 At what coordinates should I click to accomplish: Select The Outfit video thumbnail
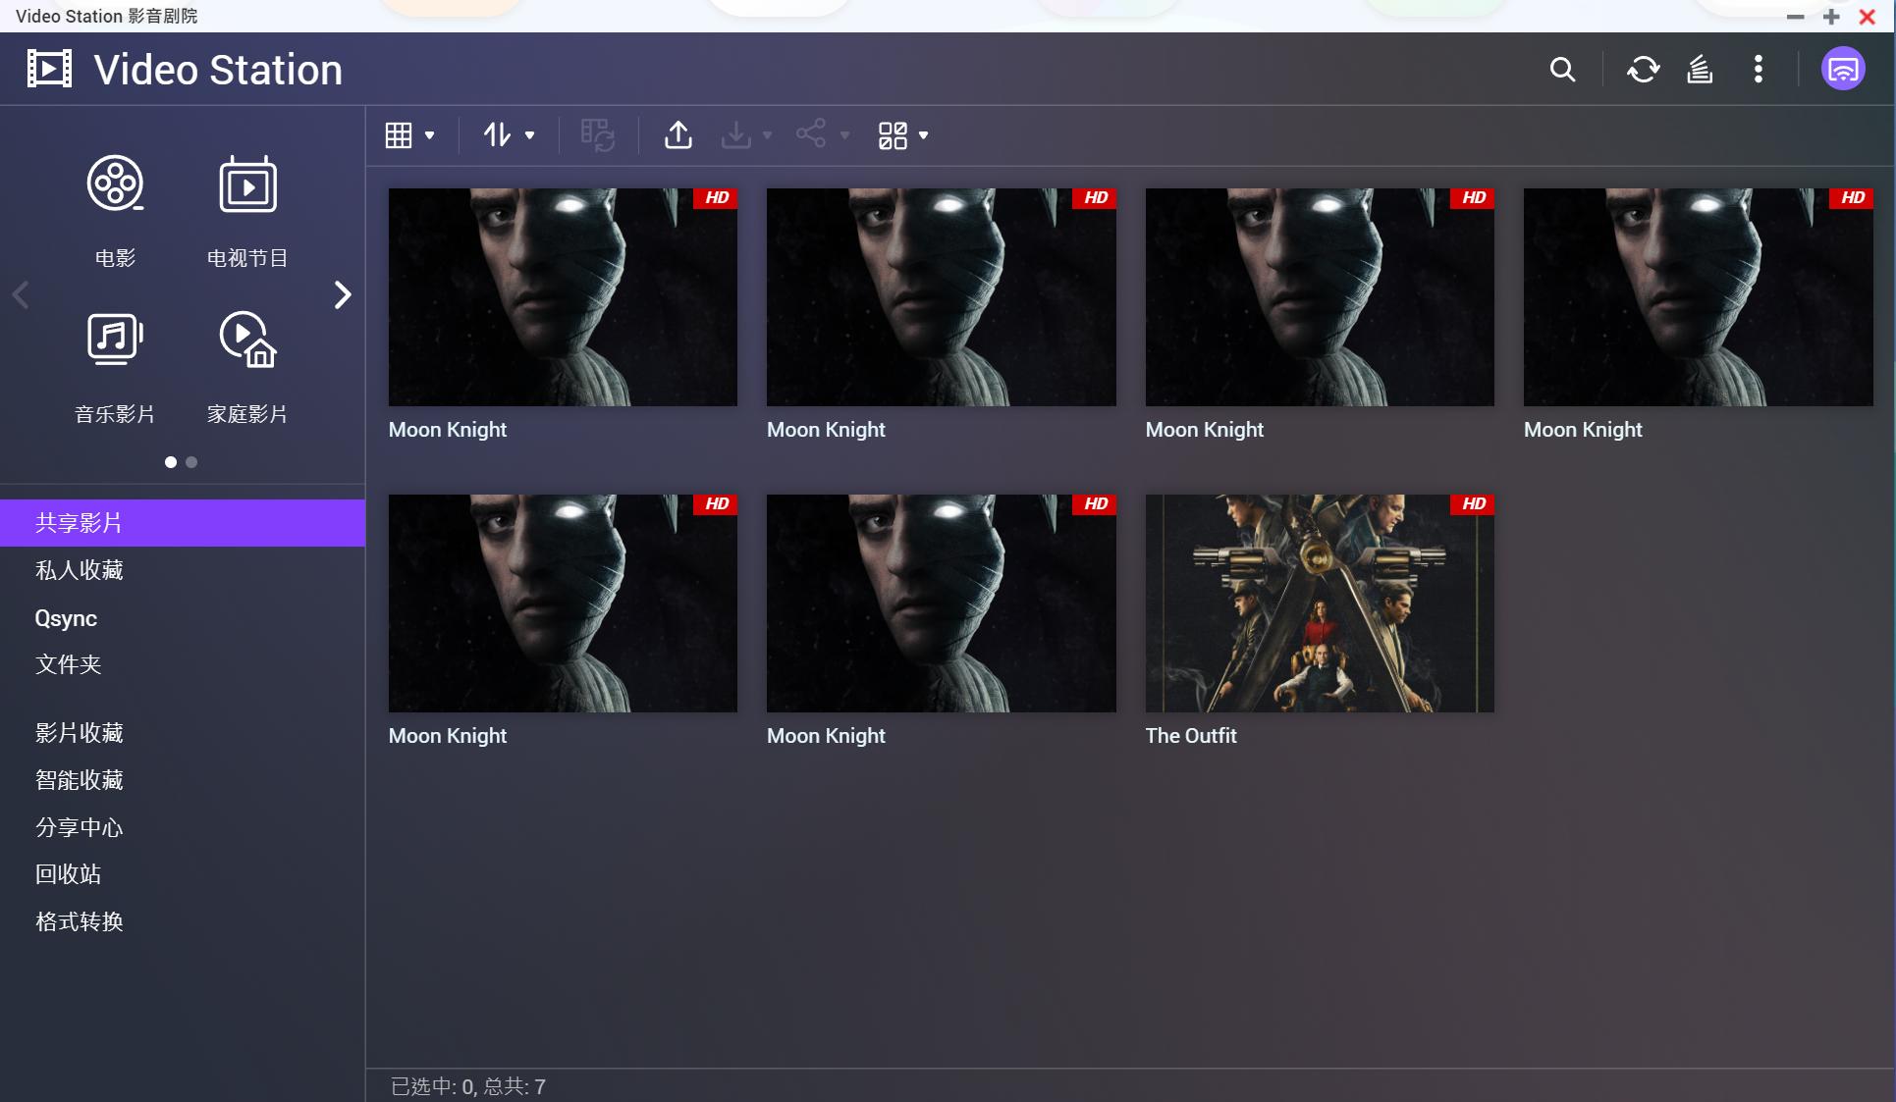coord(1319,603)
